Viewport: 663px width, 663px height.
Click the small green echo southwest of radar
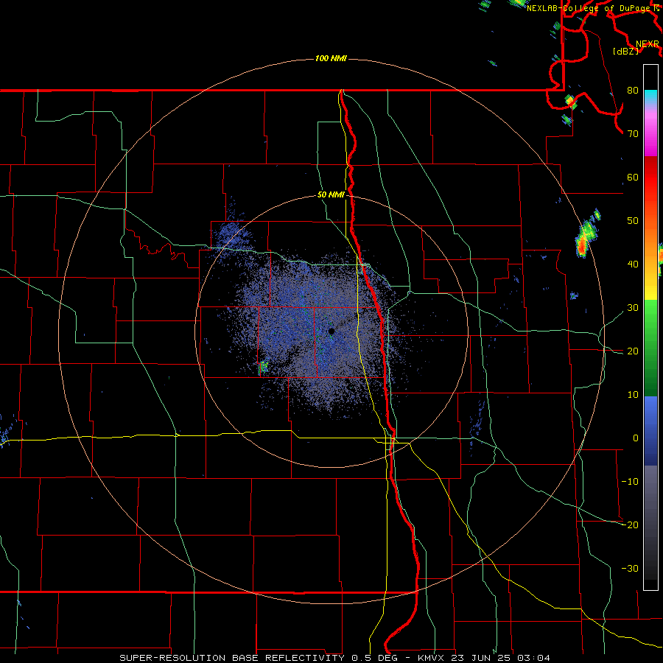point(263,367)
